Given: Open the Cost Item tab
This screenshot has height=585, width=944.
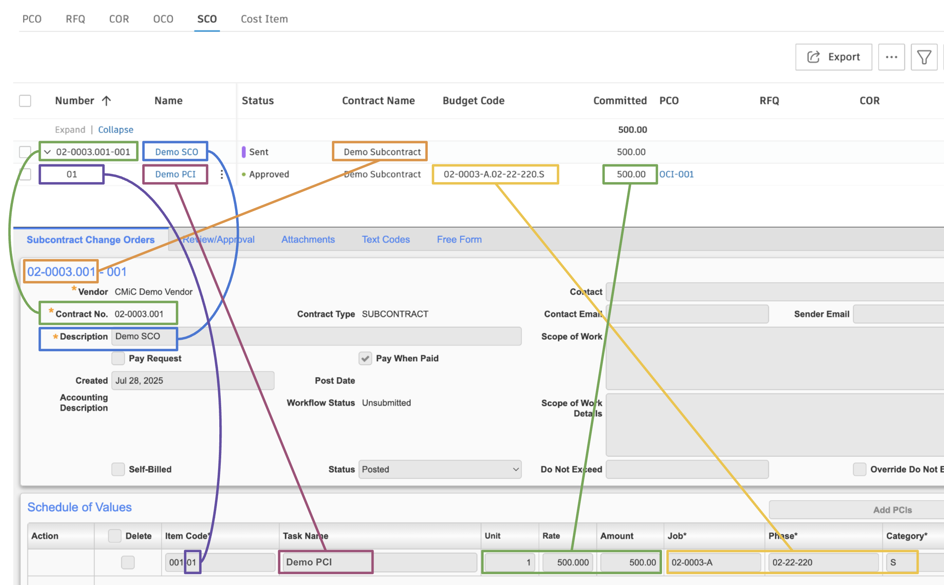Looking at the screenshot, I should (x=264, y=19).
